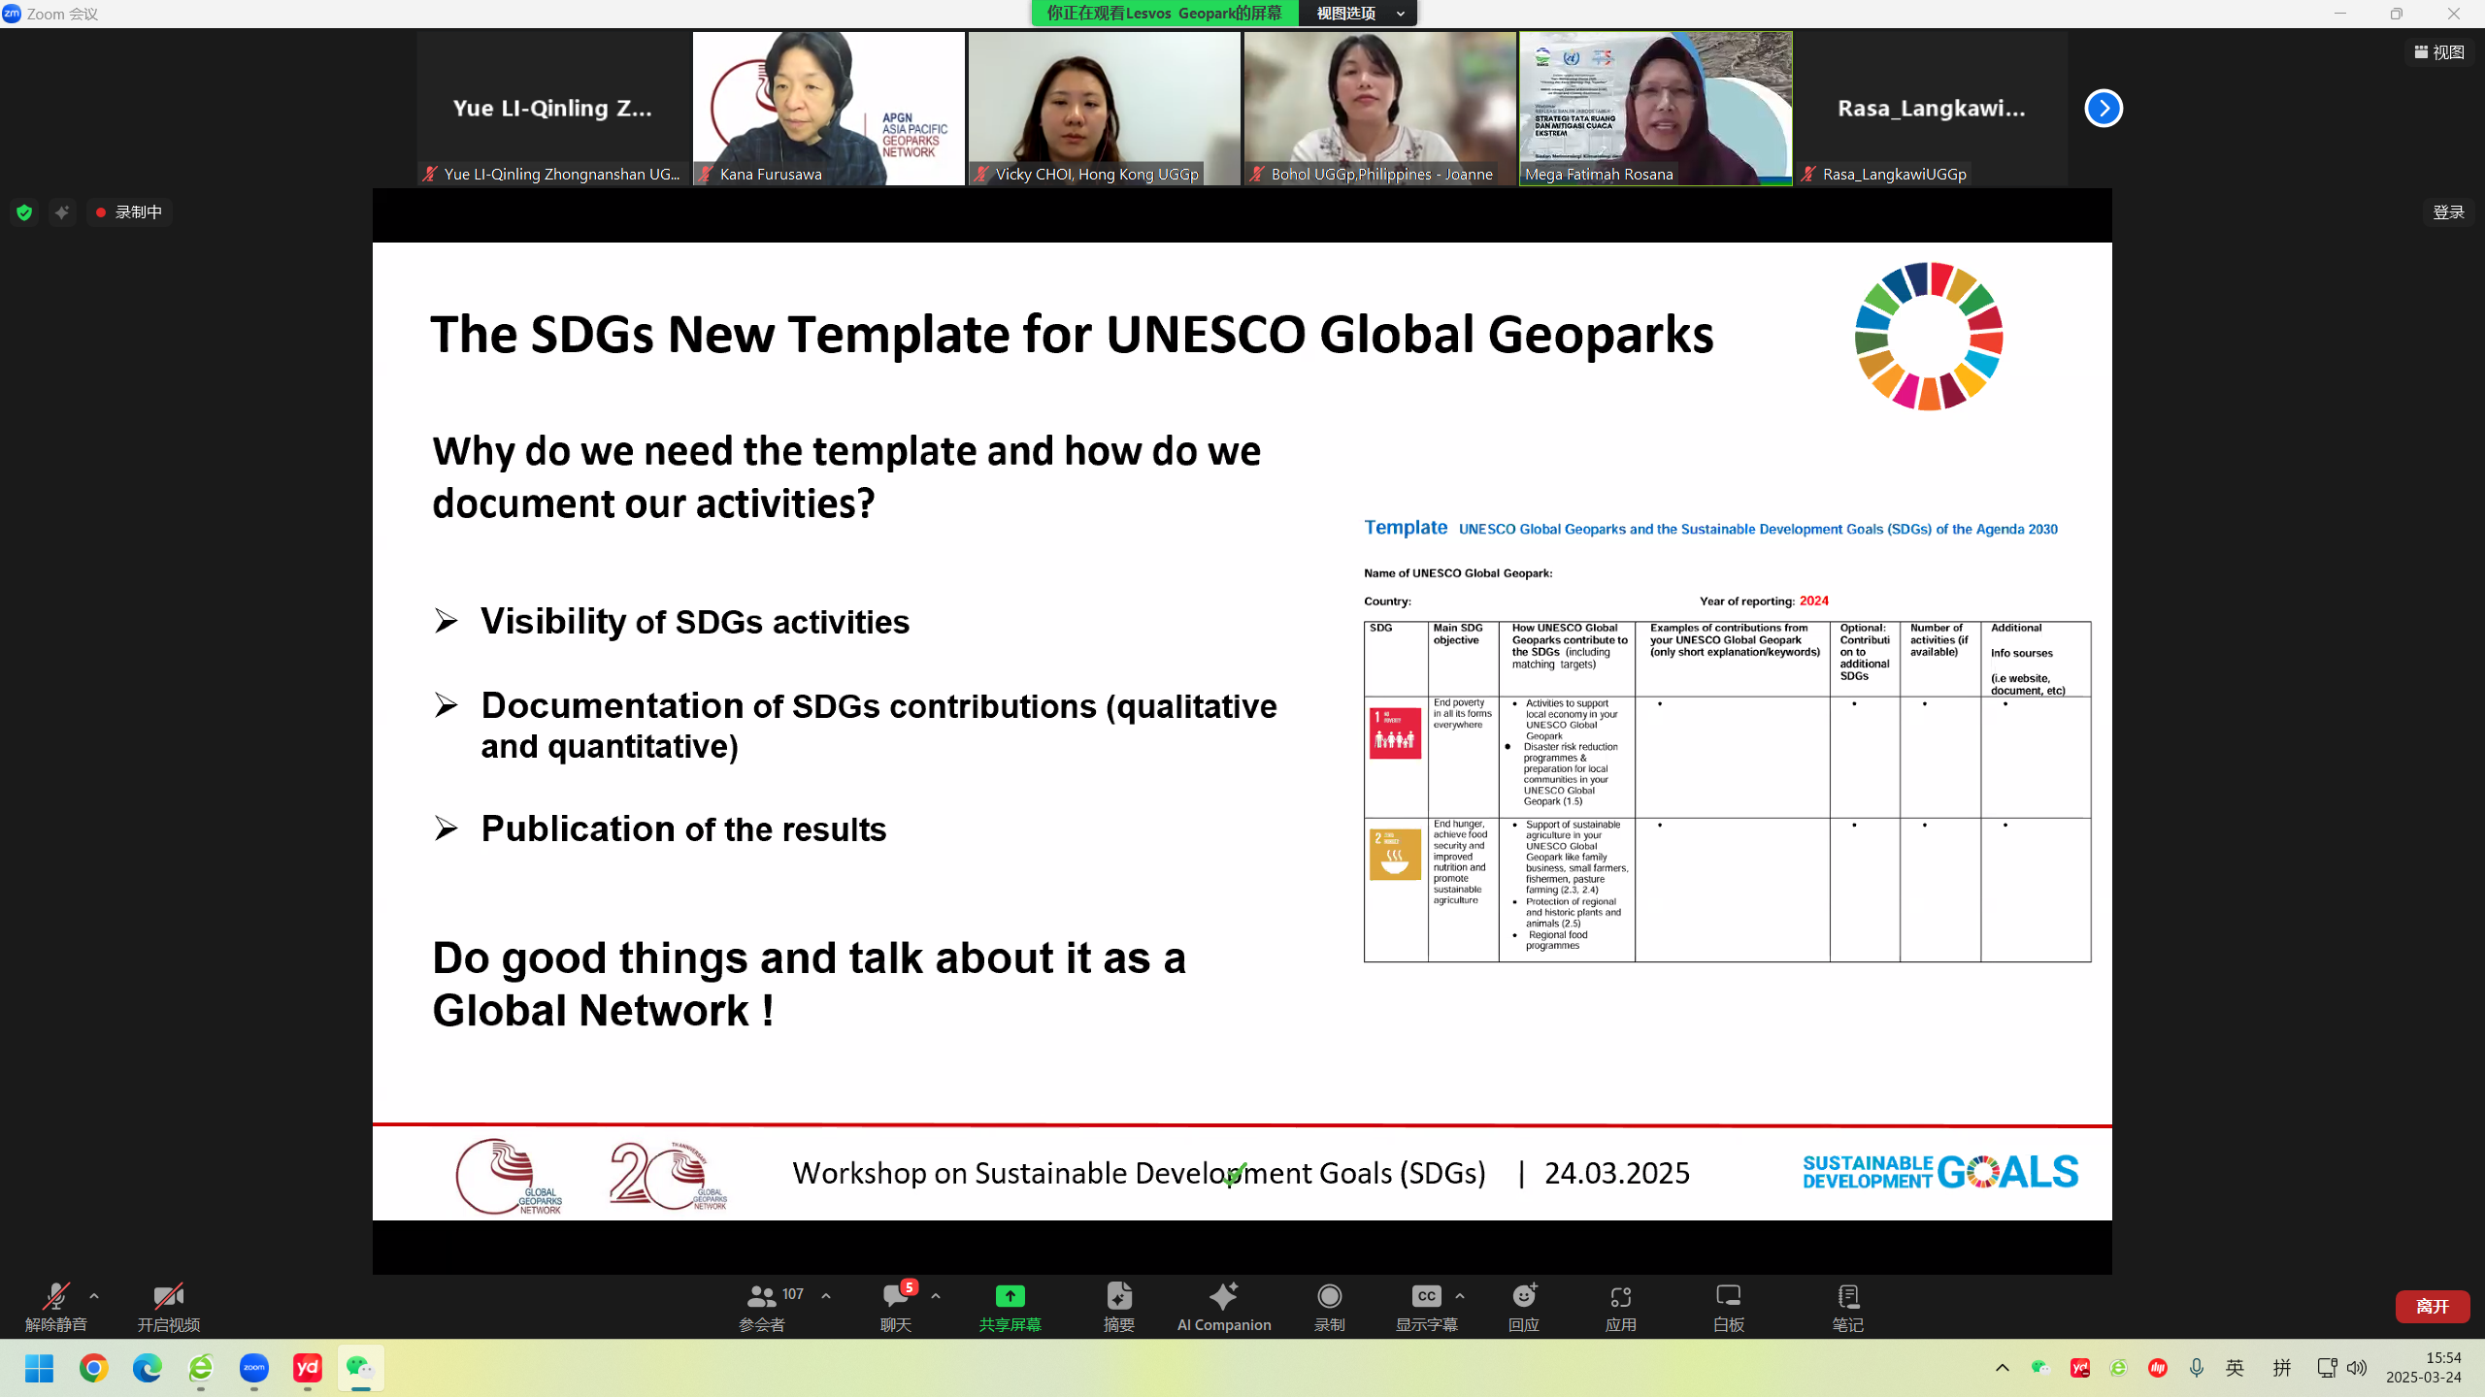This screenshot has width=2485, height=1397.
Task: Select Rasa_LangkawiUGGp participant tile
Action: coord(1932,108)
